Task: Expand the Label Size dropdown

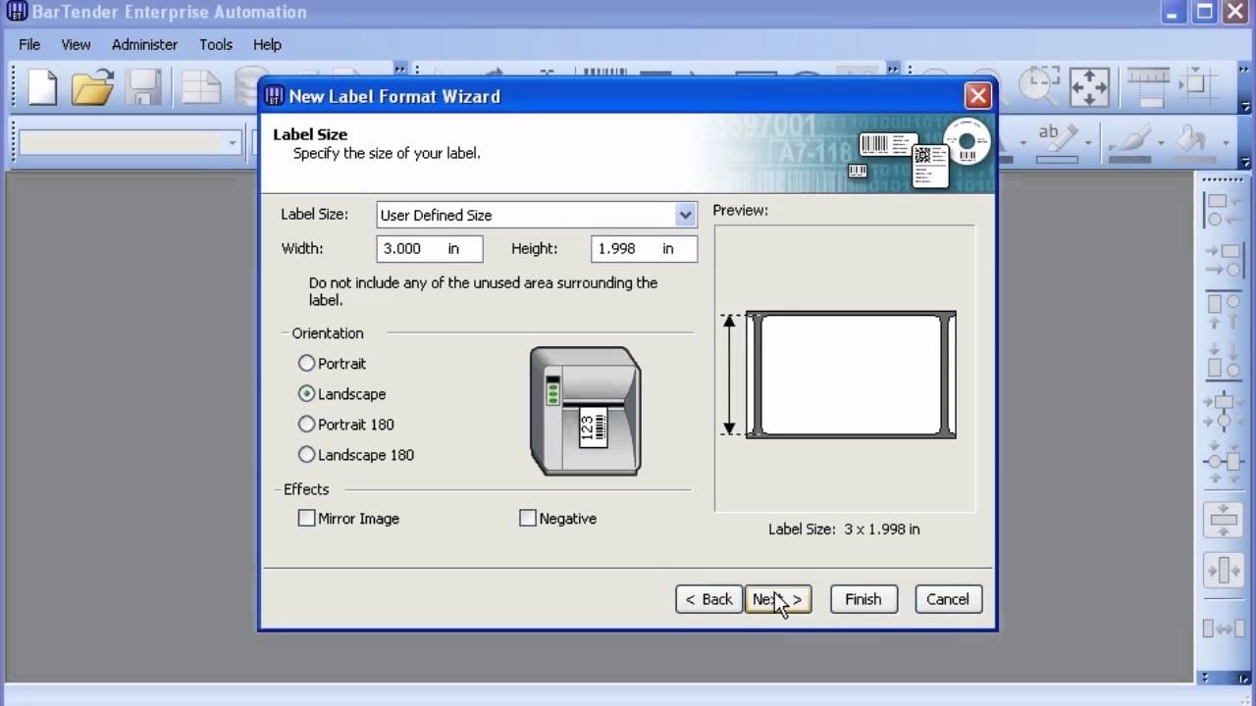Action: click(x=685, y=216)
